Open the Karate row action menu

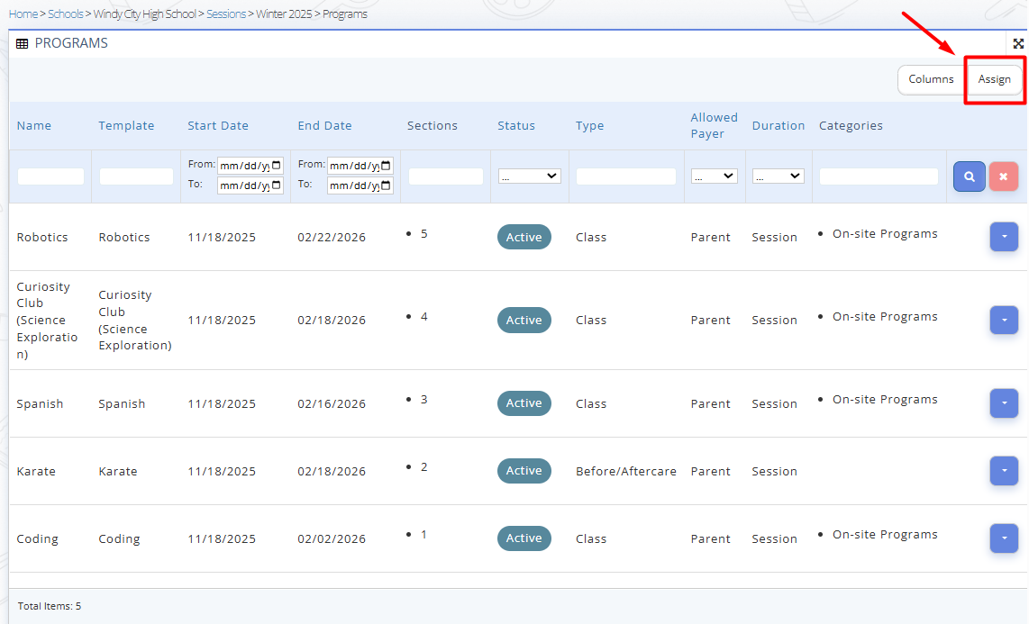tap(1003, 470)
